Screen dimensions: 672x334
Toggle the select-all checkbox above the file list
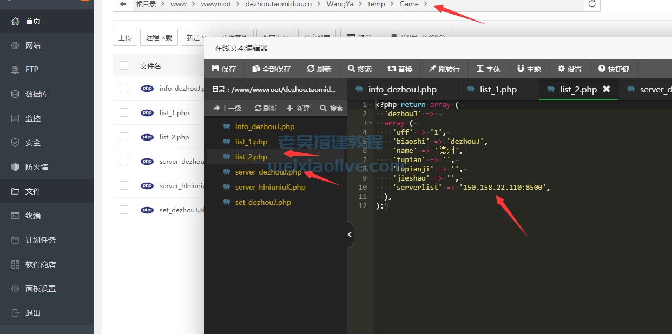coord(123,65)
